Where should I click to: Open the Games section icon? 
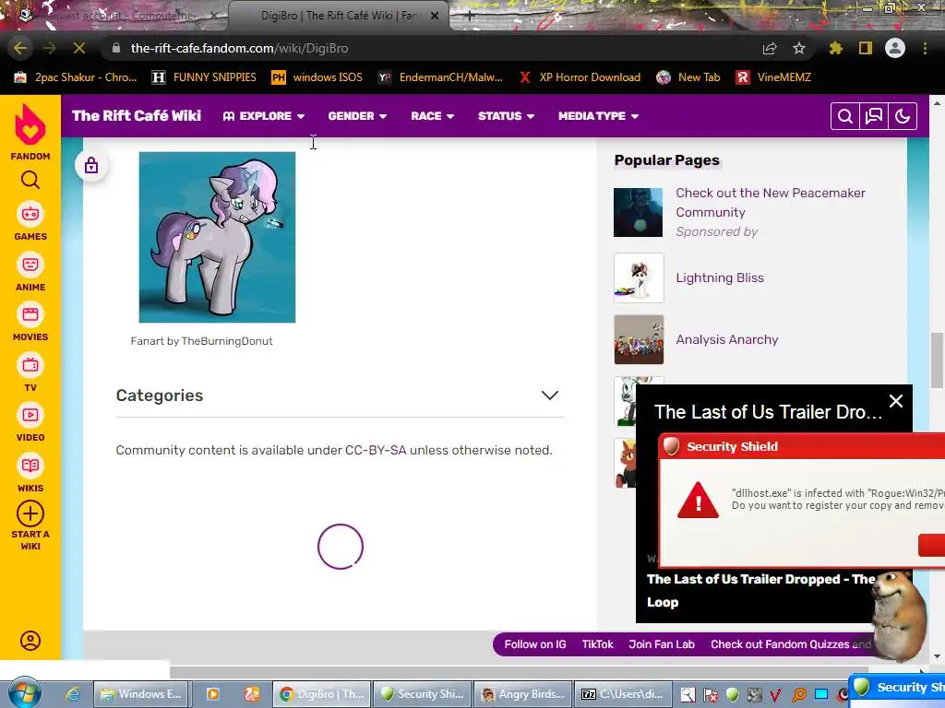click(x=30, y=214)
